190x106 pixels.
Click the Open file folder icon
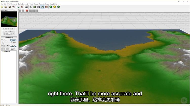(6, 7)
